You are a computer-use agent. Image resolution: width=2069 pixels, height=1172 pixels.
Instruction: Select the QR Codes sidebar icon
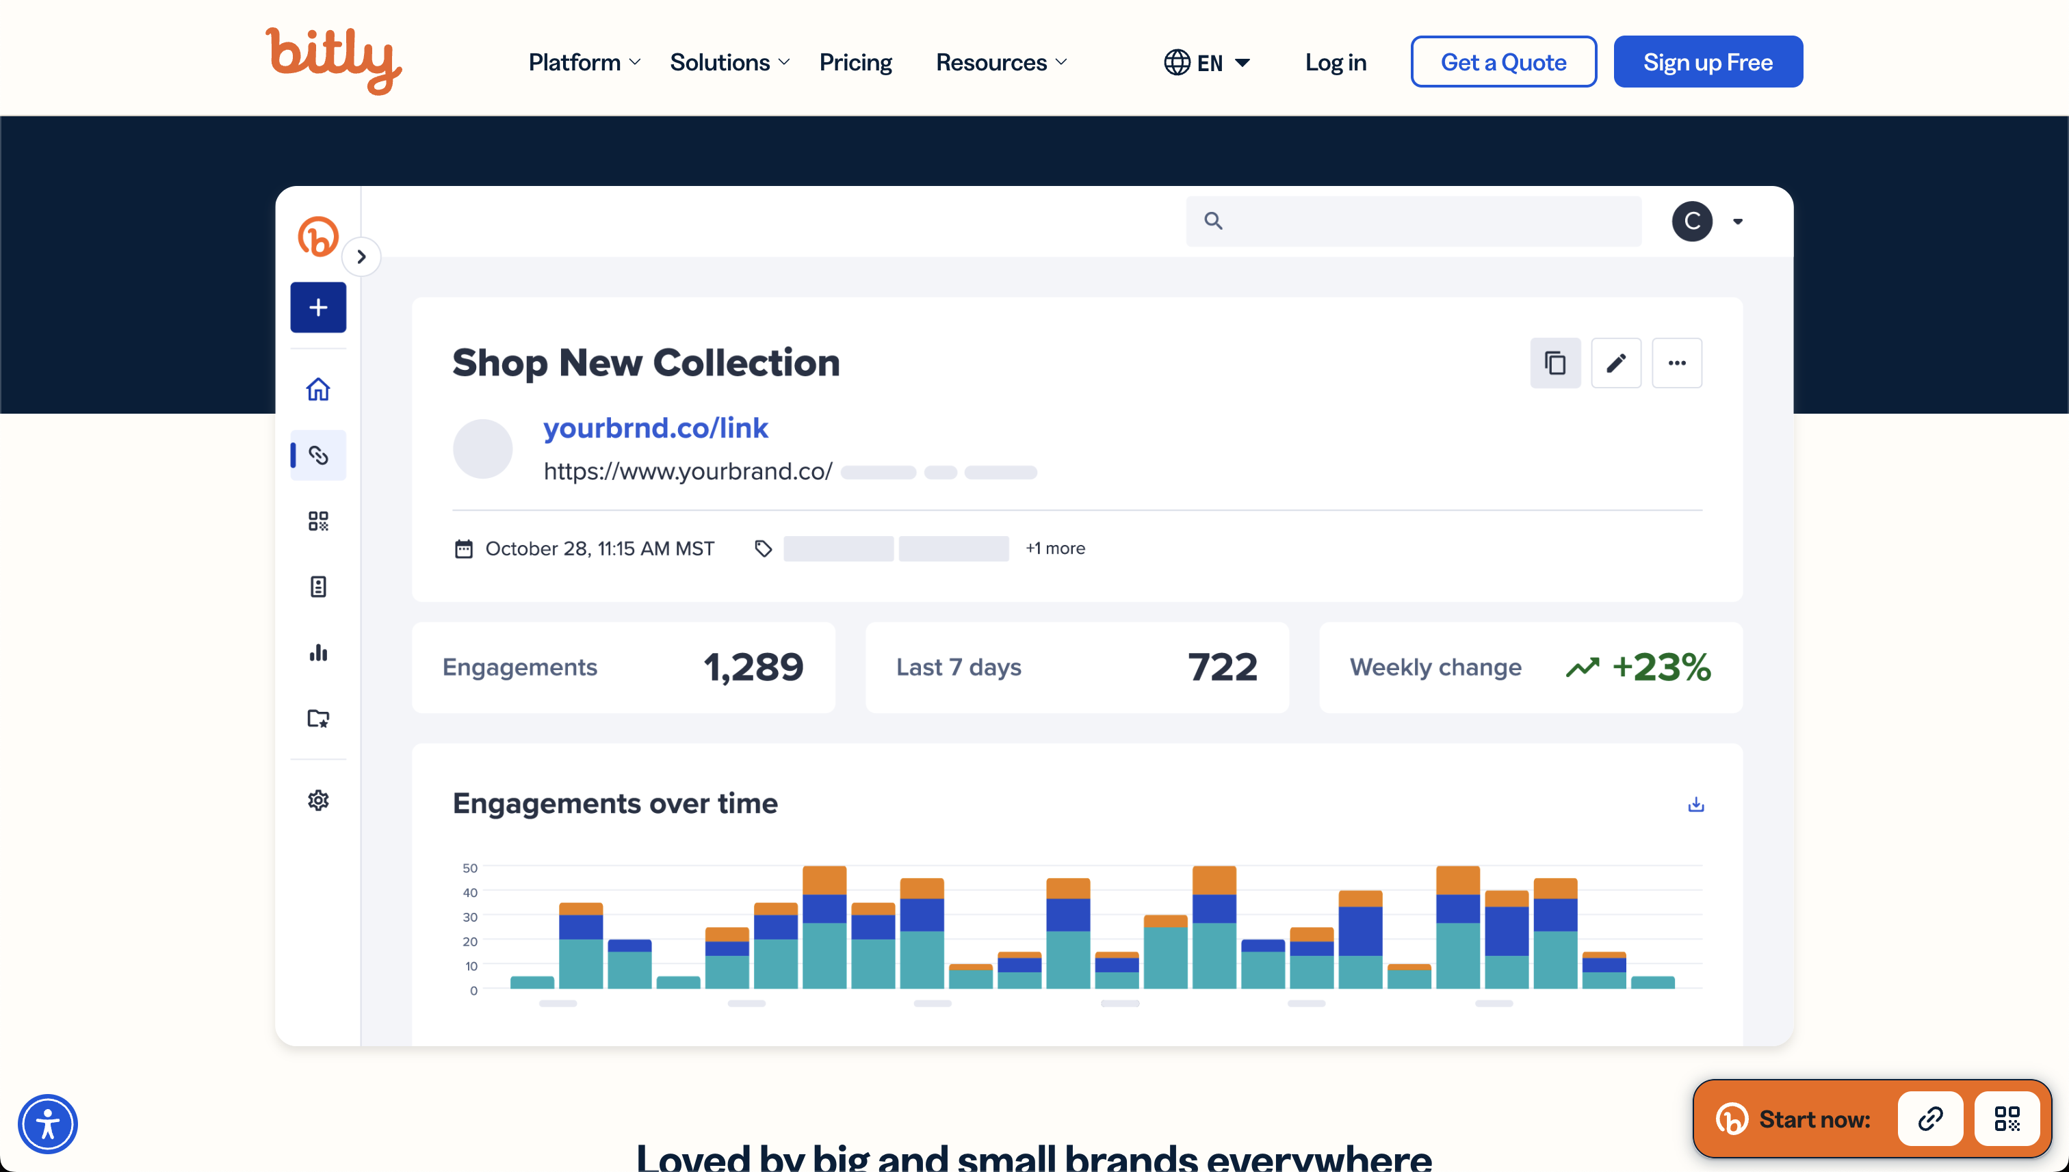tap(318, 521)
